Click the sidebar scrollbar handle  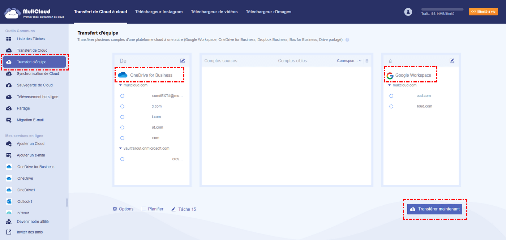[x=67, y=202]
